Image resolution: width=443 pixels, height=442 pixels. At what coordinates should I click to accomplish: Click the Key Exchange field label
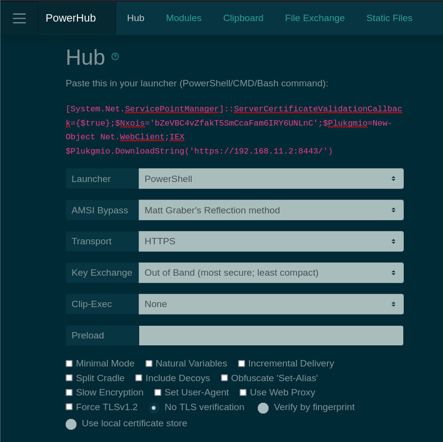pos(102,273)
